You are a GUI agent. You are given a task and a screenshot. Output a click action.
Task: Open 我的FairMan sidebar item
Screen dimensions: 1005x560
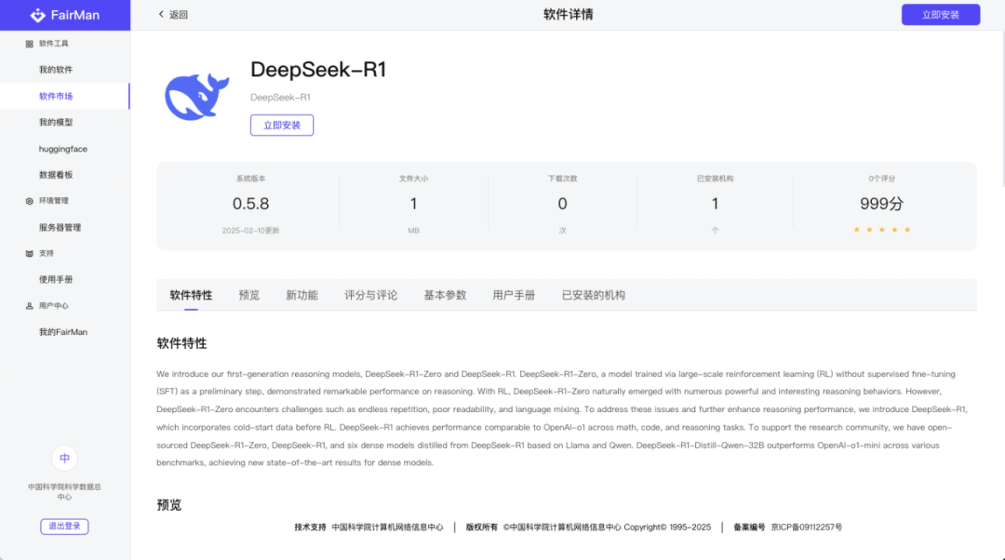point(63,332)
